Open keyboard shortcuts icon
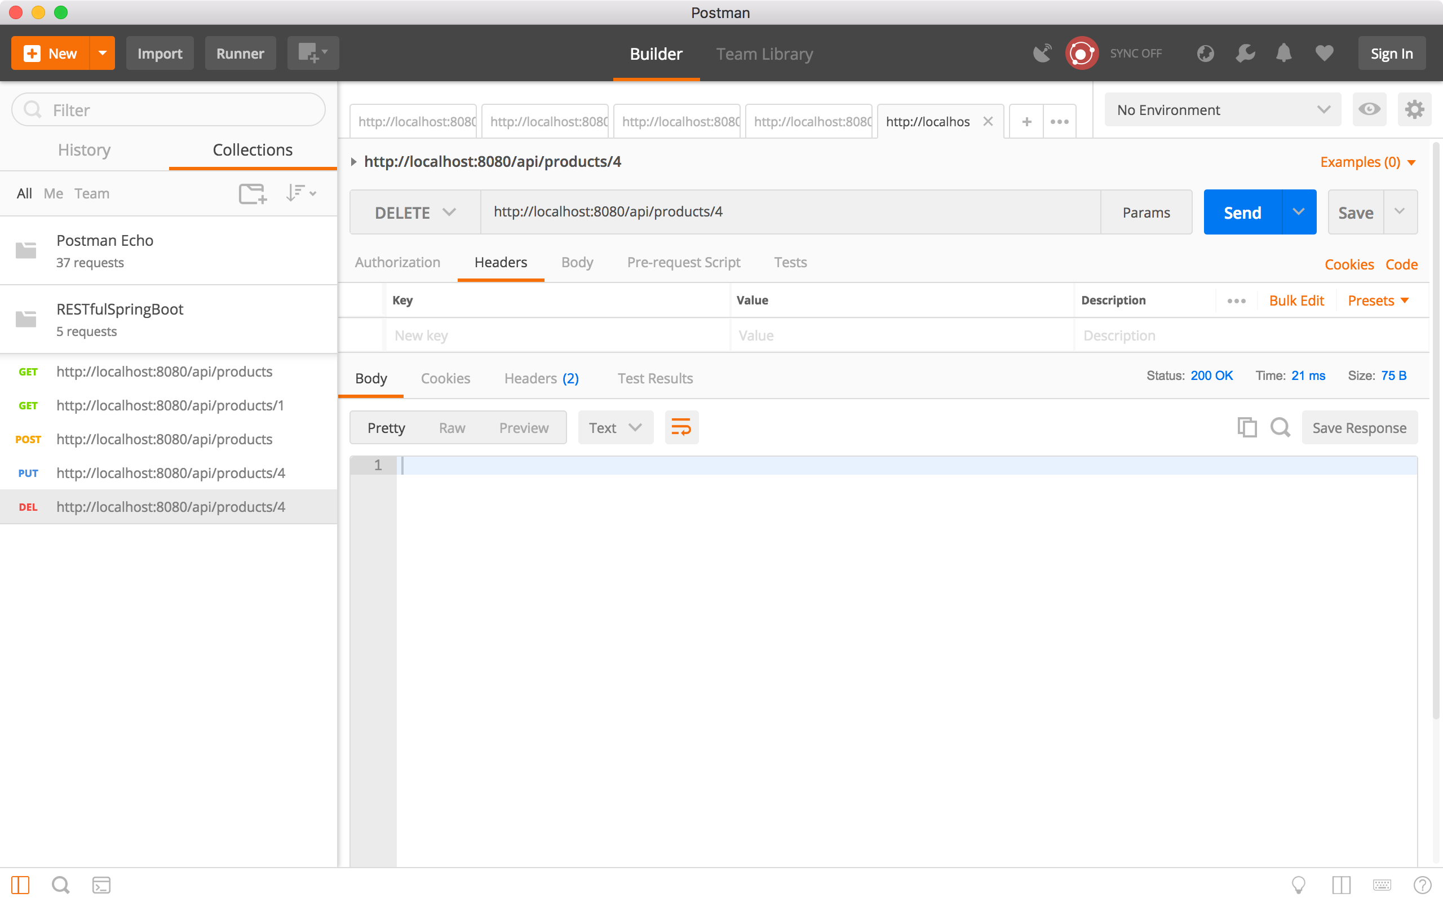1443x902 pixels. click(x=1382, y=885)
